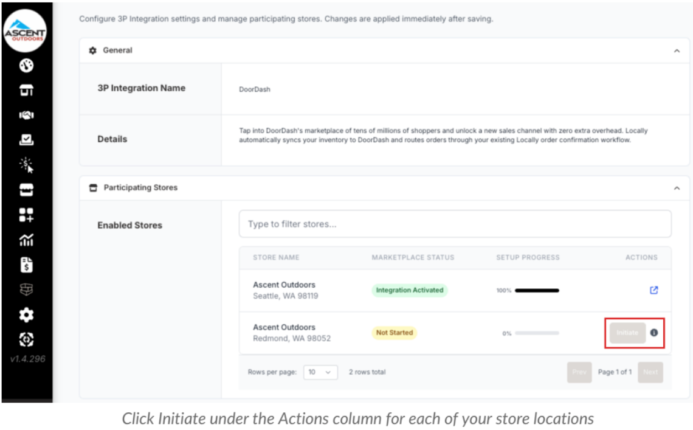Click the Type to filter stores field
This screenshot has height=430, width=693.
click(x=455, y=224)
